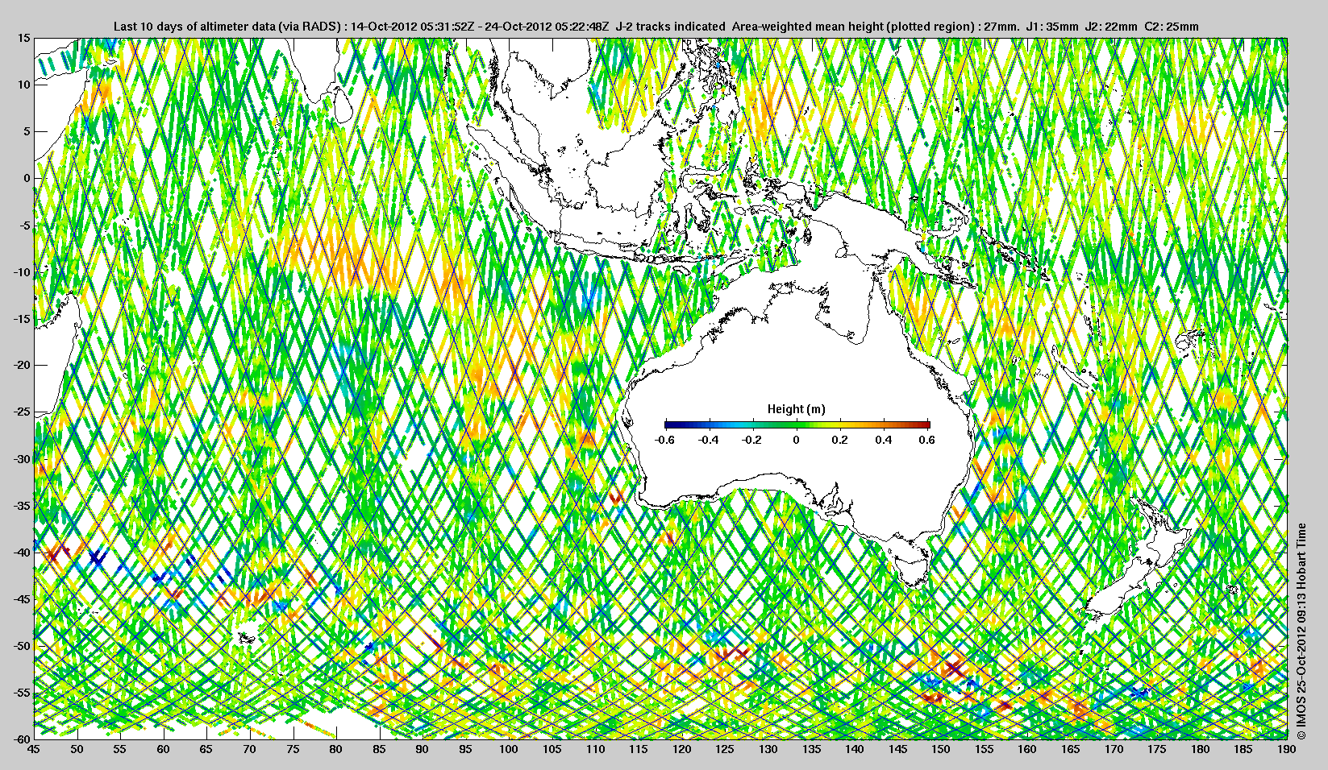Click the longitude axis label "60"

pos(163,749)
